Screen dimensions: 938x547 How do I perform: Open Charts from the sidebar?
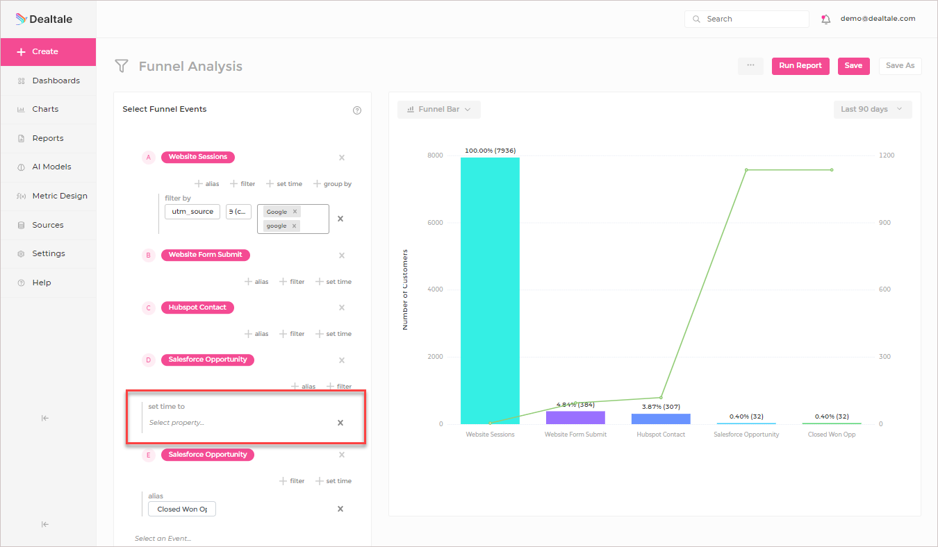pyautogui.click(x=48, y=109)
